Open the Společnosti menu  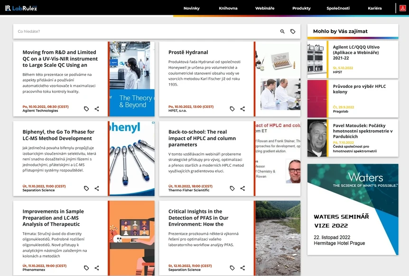338,8
